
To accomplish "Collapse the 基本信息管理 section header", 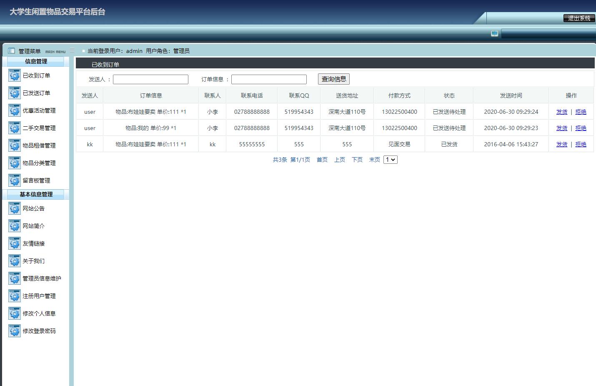I will click(35, 194).
